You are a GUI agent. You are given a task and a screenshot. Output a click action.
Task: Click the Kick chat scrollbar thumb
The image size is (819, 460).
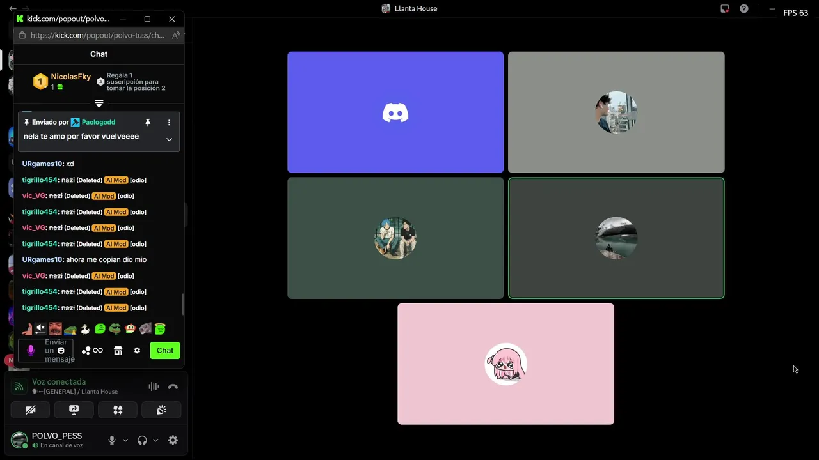coord(183,305)
